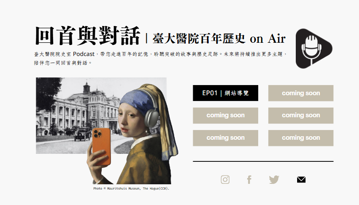Play the EP01 網站導覽 episode
359x205 pixels.
point(225,93)
